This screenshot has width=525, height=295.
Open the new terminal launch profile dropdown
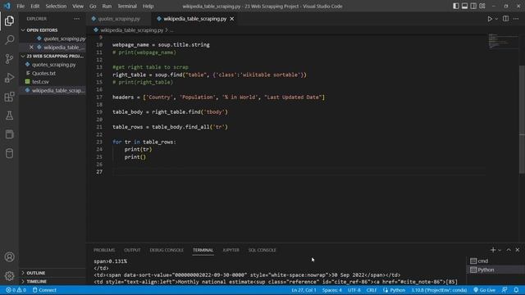(500, 250)
